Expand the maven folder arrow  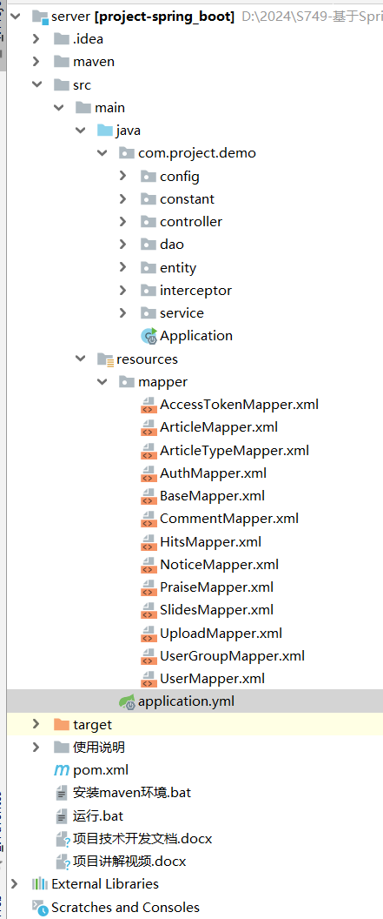[x=36, y=62]
